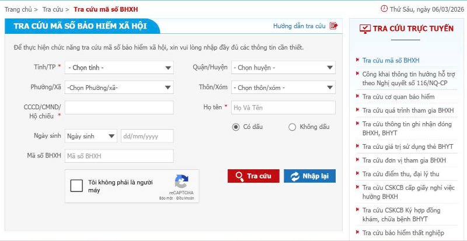Go to Trang chủ breadcrumb
Screen dimensions: 467x241
pos(18,9)
